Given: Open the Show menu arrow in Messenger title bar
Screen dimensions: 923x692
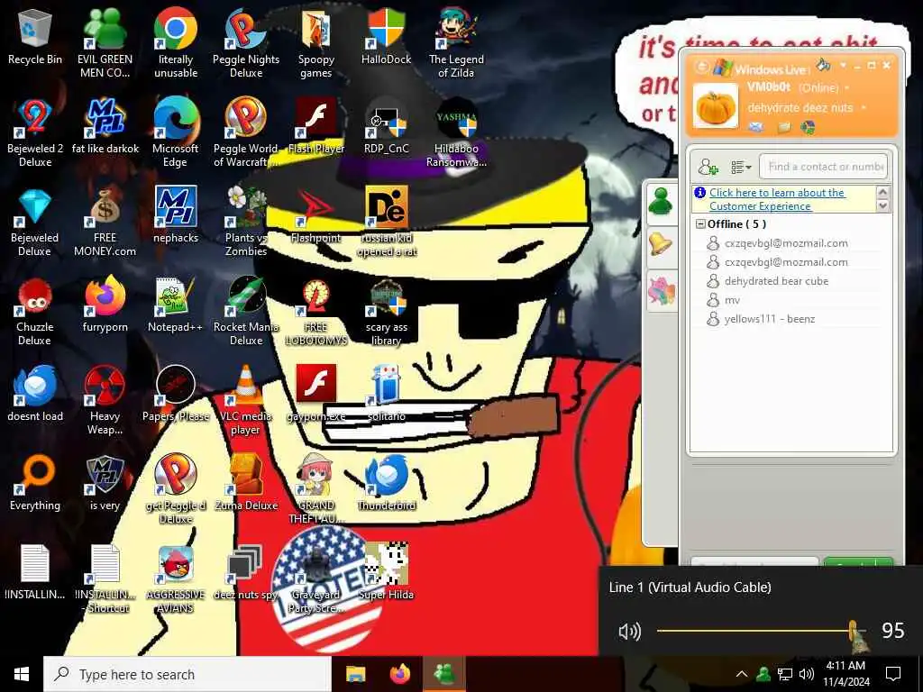Looking at the screenshot, I should point(843,64).
